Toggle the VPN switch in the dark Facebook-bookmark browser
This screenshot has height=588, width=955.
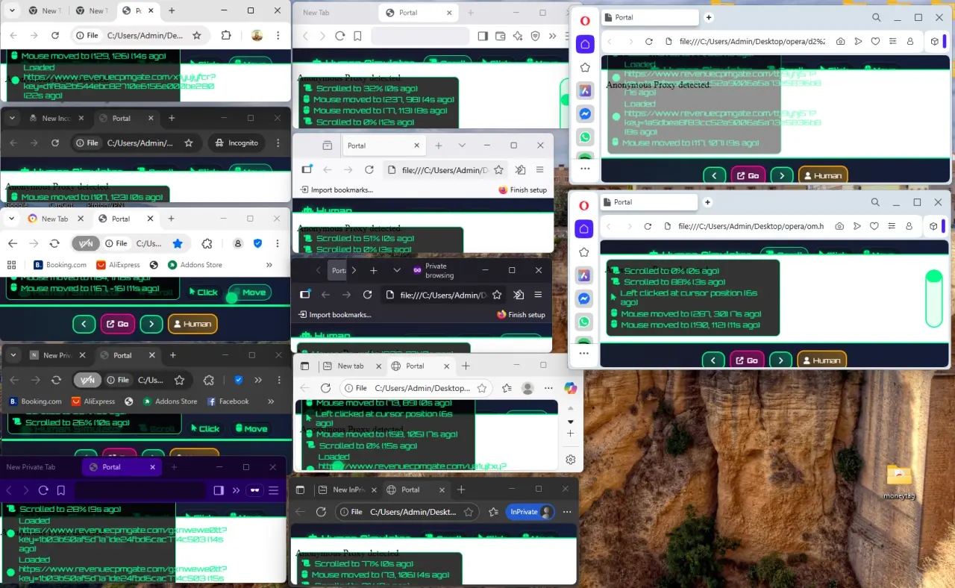87,380
